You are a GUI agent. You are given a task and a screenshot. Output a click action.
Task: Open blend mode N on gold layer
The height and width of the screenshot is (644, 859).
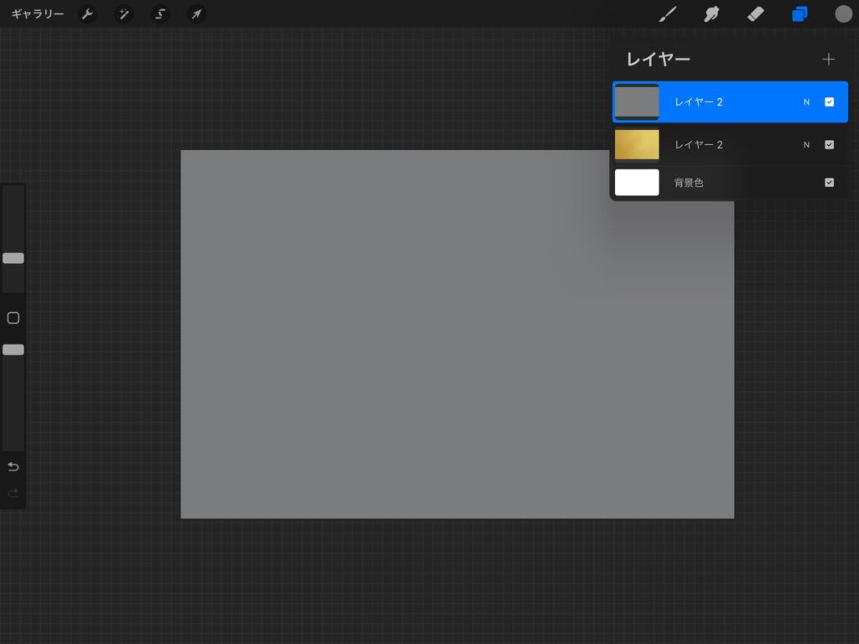[806, 144]
